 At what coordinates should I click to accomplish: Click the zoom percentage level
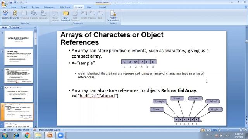point(215,130)
